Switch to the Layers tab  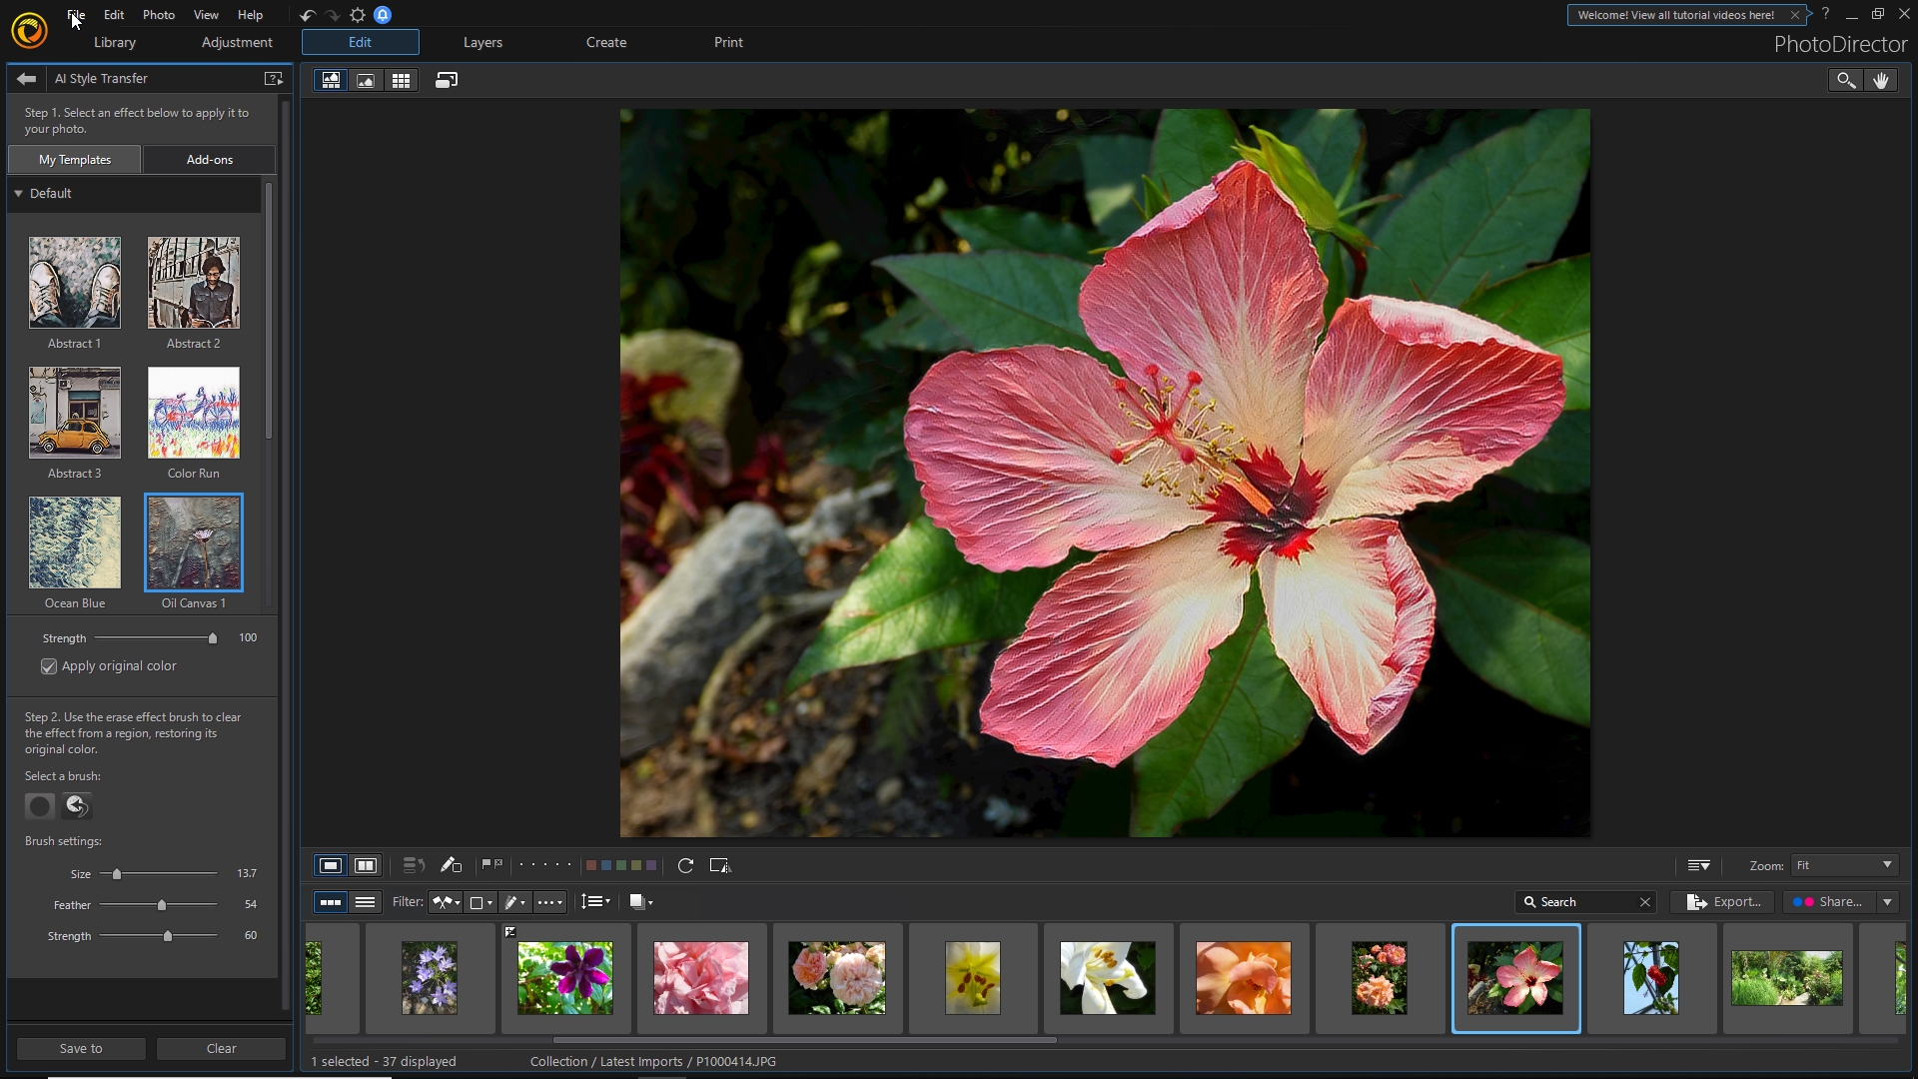click(x=480, y=41)
